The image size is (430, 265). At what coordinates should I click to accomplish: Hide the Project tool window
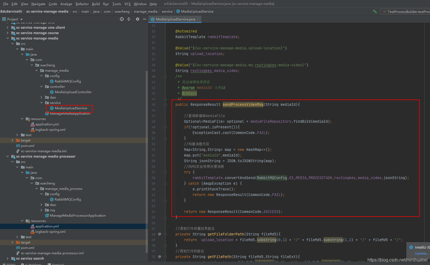[x=145, y=19]
